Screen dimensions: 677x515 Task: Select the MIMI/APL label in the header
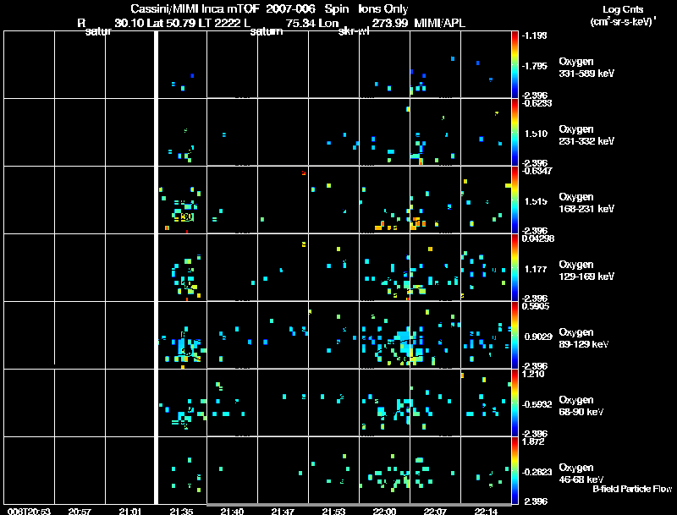439,23
